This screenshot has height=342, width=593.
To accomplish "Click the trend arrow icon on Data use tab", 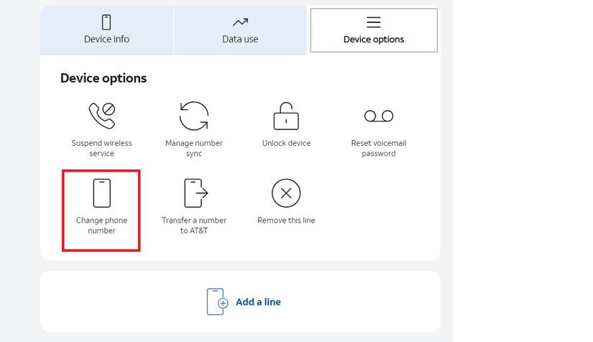I will tap(240, 22).
